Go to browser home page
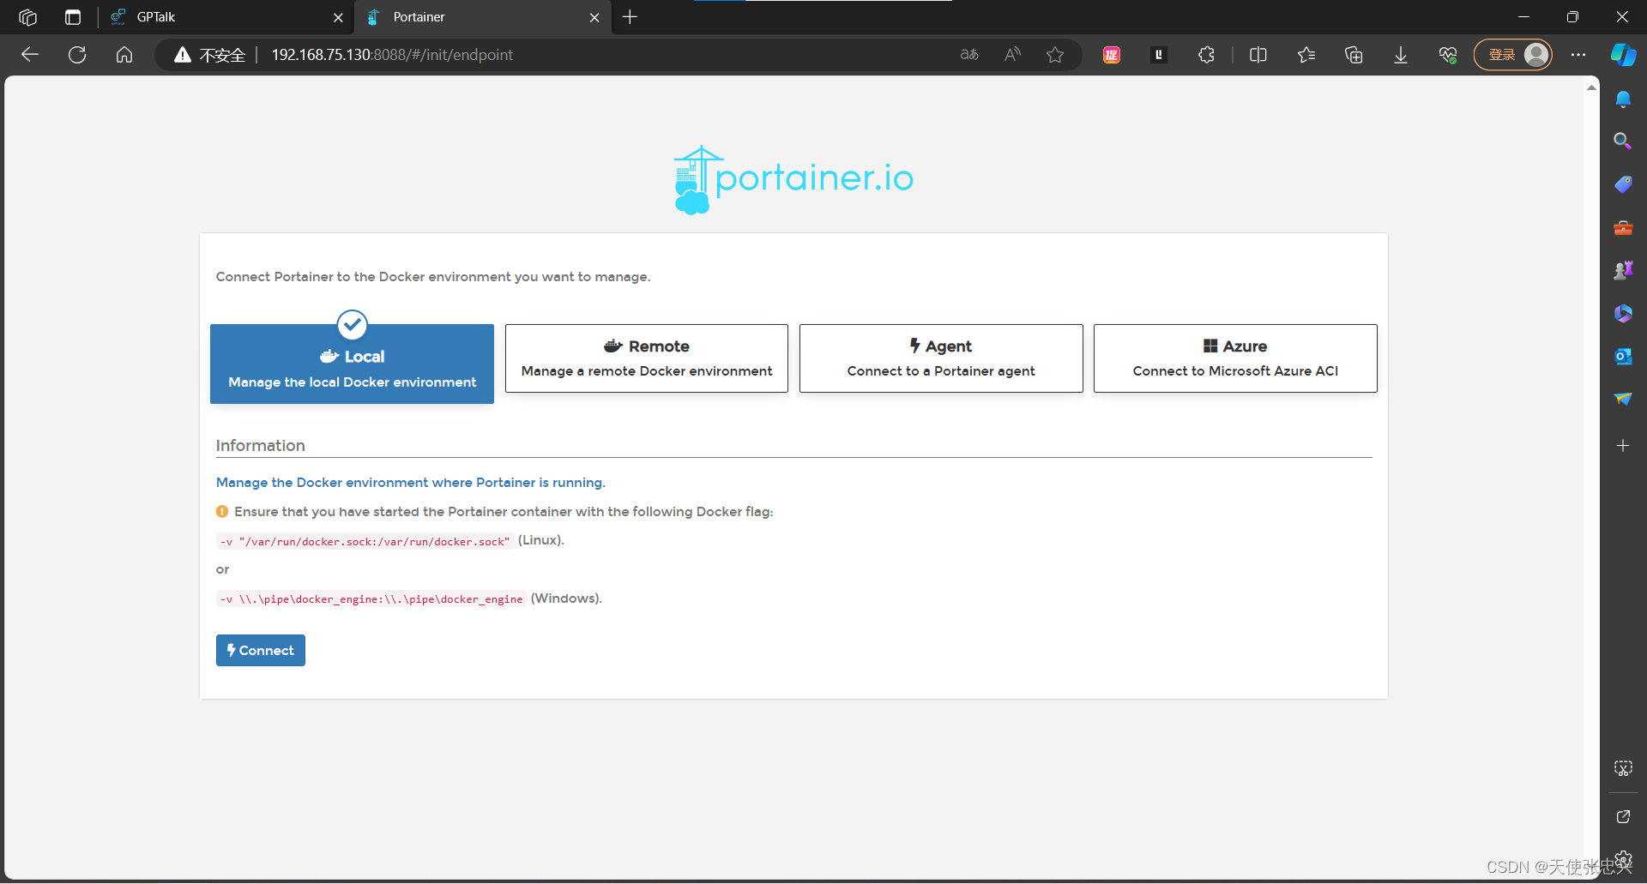 (124, 55)
